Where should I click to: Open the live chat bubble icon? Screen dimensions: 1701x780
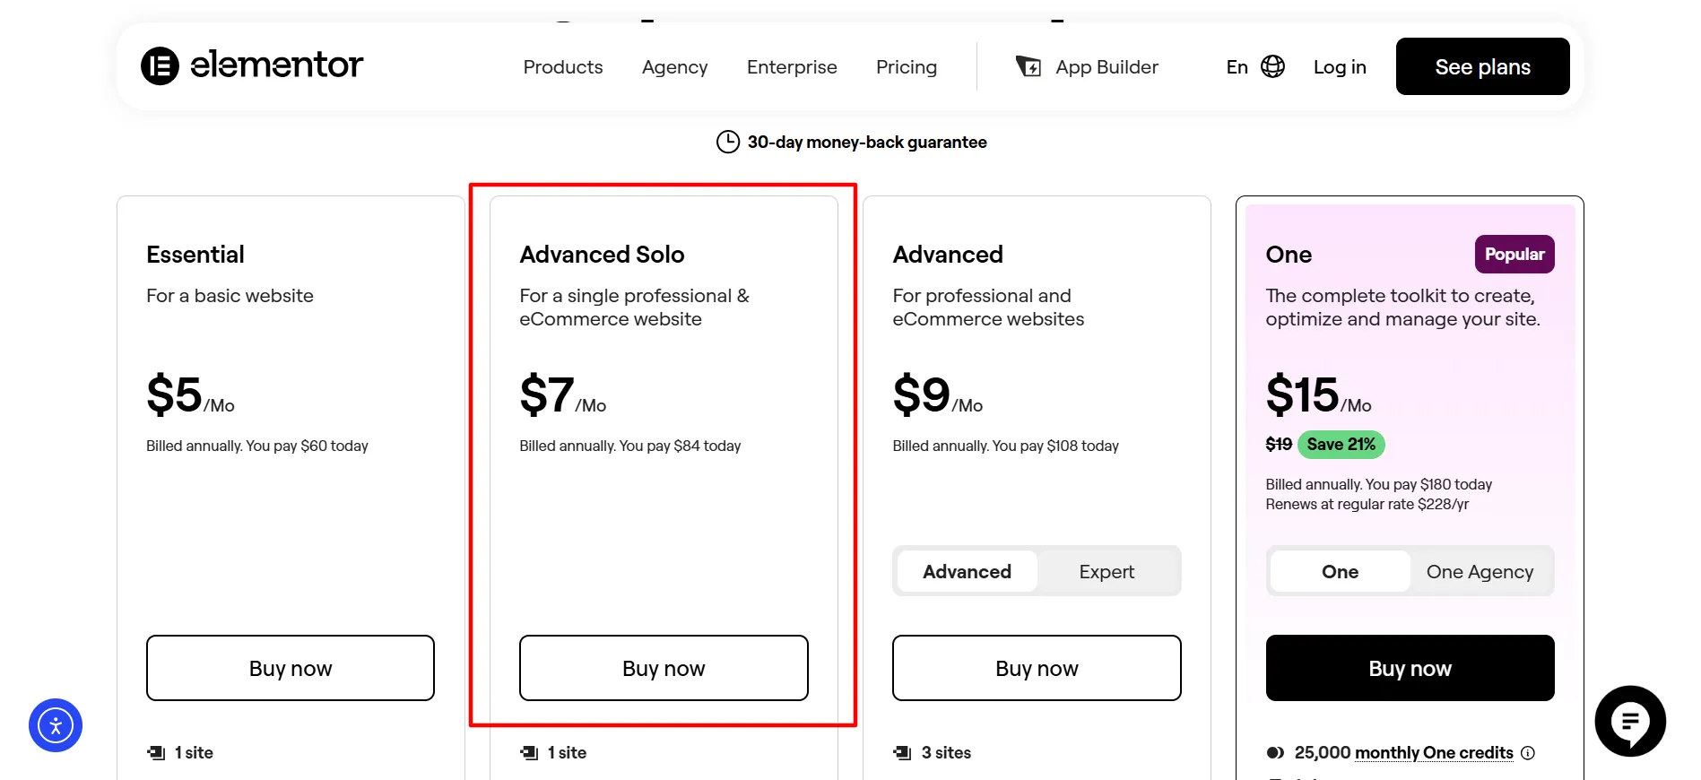click(1630, 721)
